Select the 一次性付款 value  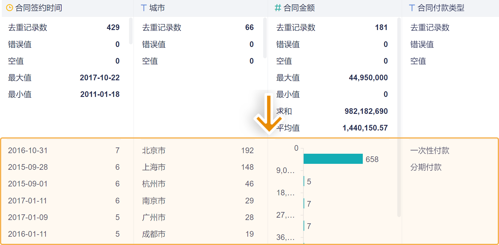pos(430,150)
